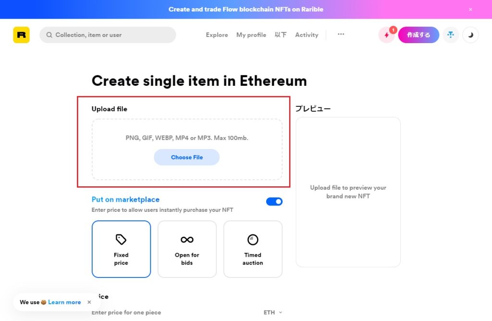Open the Explore menu item

[217, 34]
